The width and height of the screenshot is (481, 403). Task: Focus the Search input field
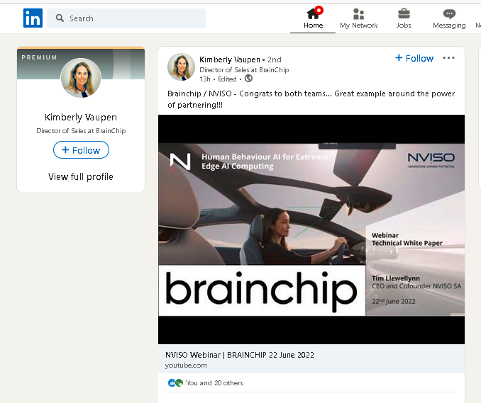126,18
